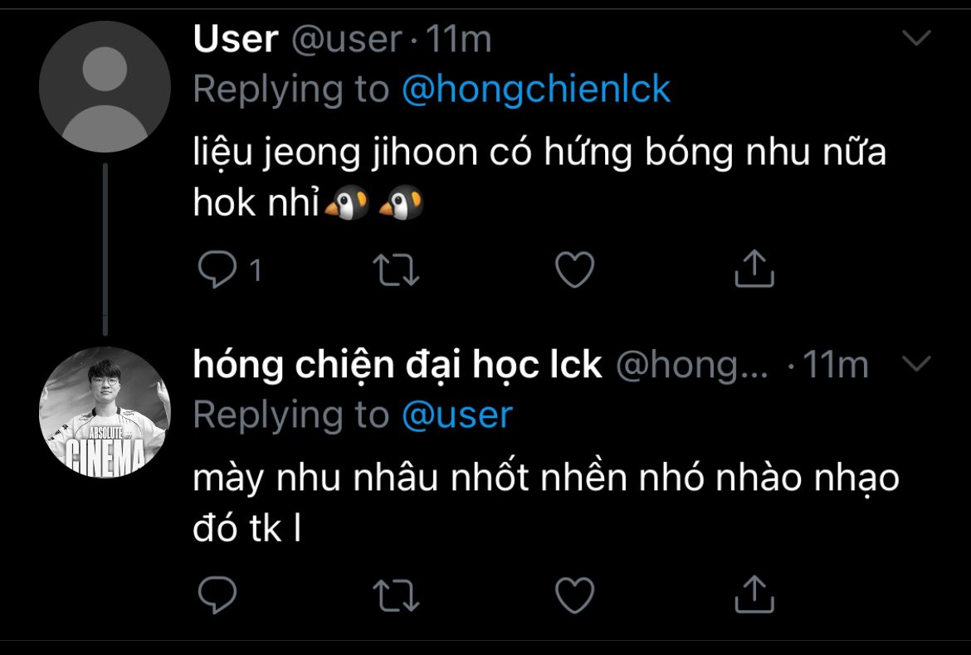Share the hóng chiện đại học lck reply
The image size is (971, 655).
(754, 594)
